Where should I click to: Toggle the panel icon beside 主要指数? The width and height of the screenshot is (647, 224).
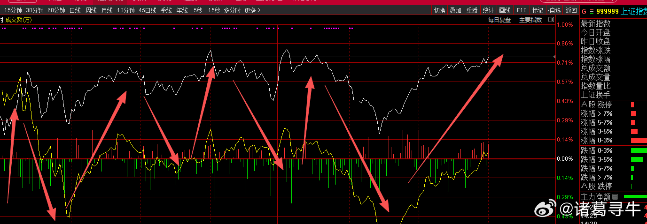(551, 20)
